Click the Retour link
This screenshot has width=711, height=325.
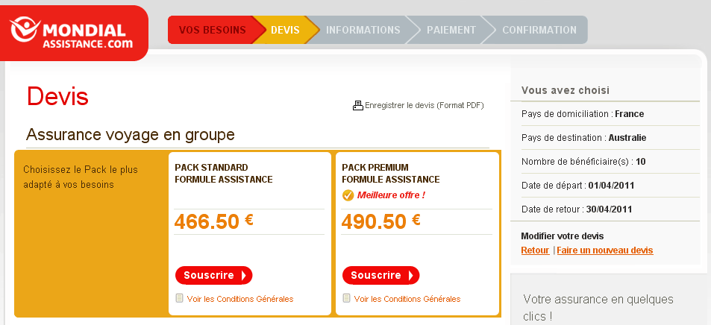click(x=535, y=250)
